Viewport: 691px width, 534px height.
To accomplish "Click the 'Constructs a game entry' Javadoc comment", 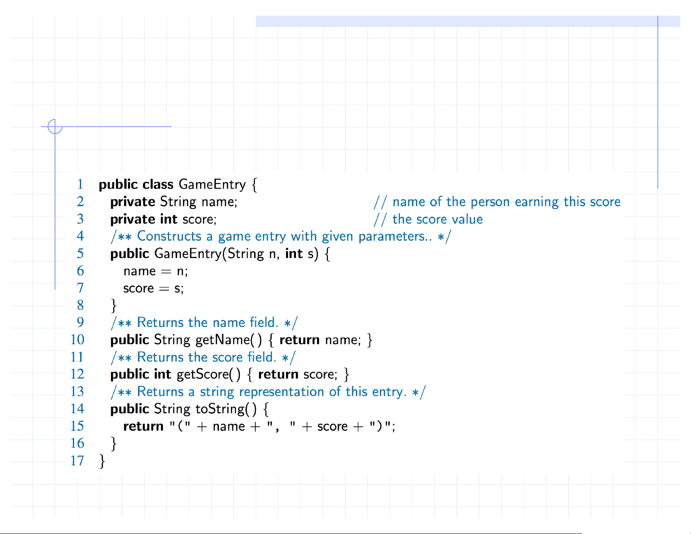I will (281, 236).
